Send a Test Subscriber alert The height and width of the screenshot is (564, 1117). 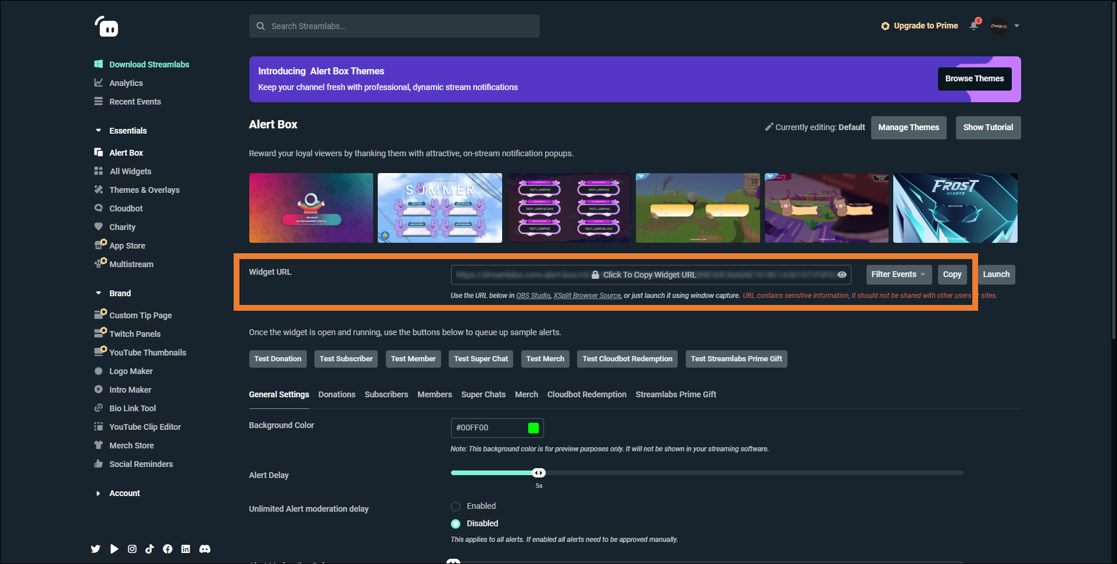point(346,359)
